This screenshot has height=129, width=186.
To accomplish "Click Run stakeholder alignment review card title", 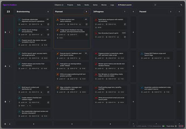I will pyautogui.click(x=35, y=112).
